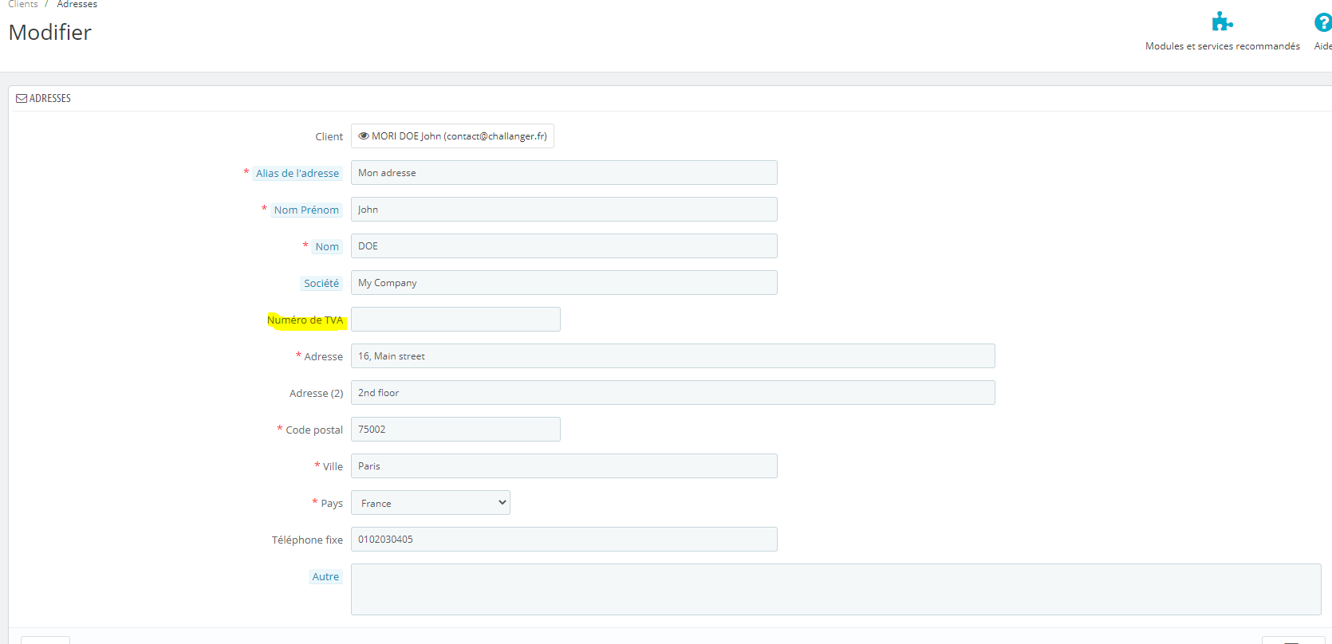1332x644 pixels.
Task: Focus the empty Numéro de TVA field
Action: tap(455, 320)
